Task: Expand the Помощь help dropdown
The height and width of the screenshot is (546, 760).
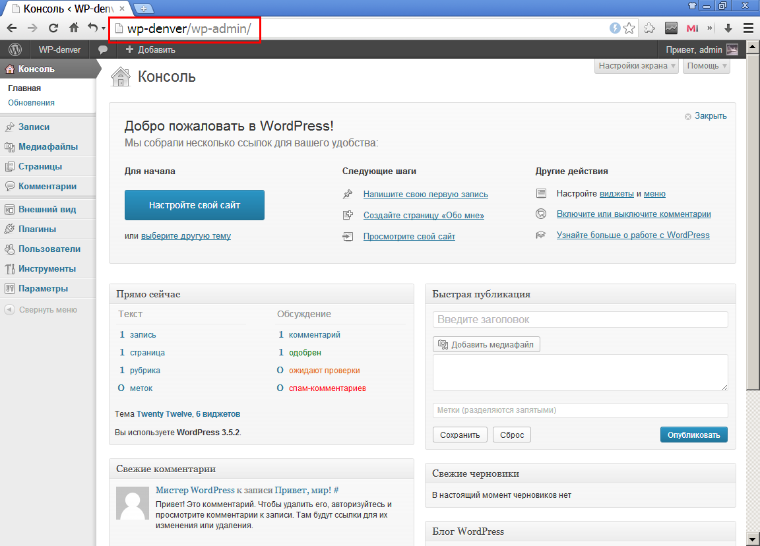Action: [707, 66]
